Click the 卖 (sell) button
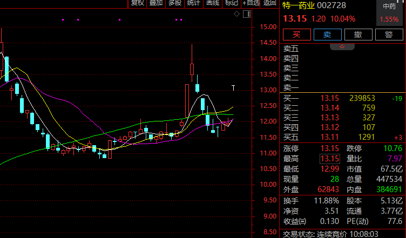Screen dimensions: 406x238 coord(327,35)
